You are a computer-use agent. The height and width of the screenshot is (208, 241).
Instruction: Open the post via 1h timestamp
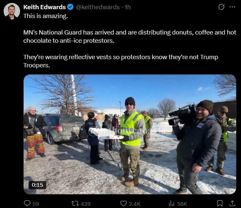coord(128,7)
